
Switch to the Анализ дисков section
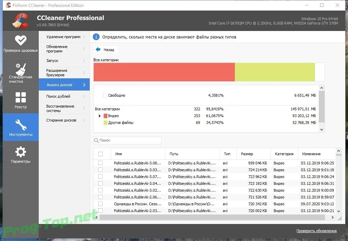pos(64,84)
